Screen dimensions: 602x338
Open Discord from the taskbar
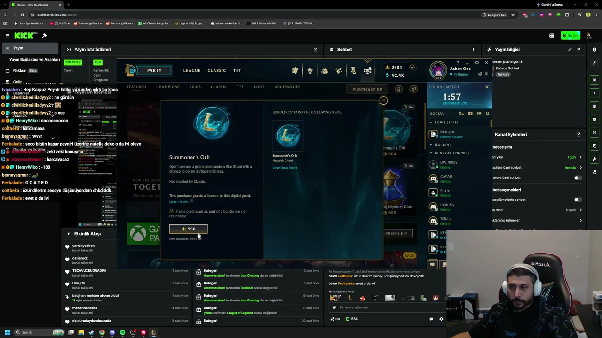112,332
